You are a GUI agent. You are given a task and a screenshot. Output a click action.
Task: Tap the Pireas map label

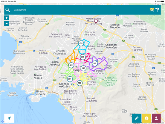40,93
